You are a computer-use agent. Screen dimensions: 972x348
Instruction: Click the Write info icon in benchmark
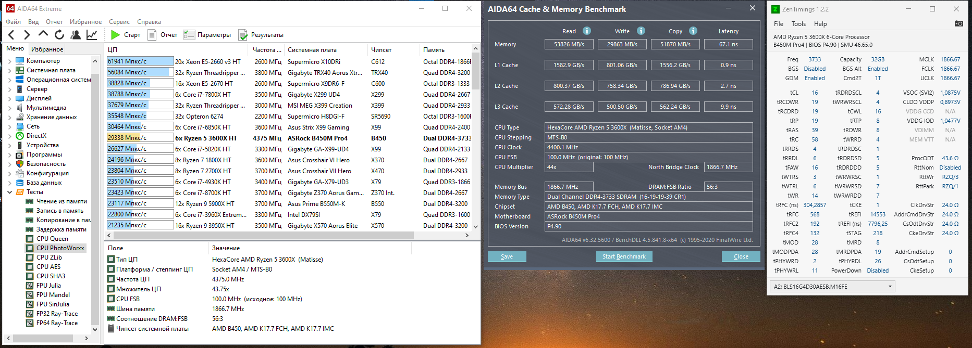pyautogui.click(x=641, y=31)
